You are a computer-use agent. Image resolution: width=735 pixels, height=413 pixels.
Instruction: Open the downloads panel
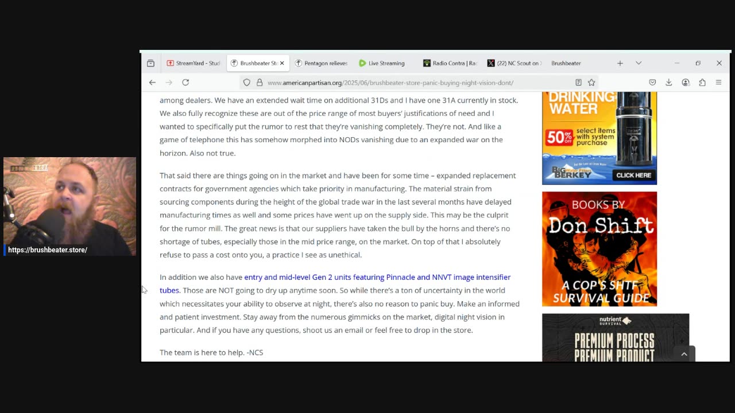click(x=669, y=83)
